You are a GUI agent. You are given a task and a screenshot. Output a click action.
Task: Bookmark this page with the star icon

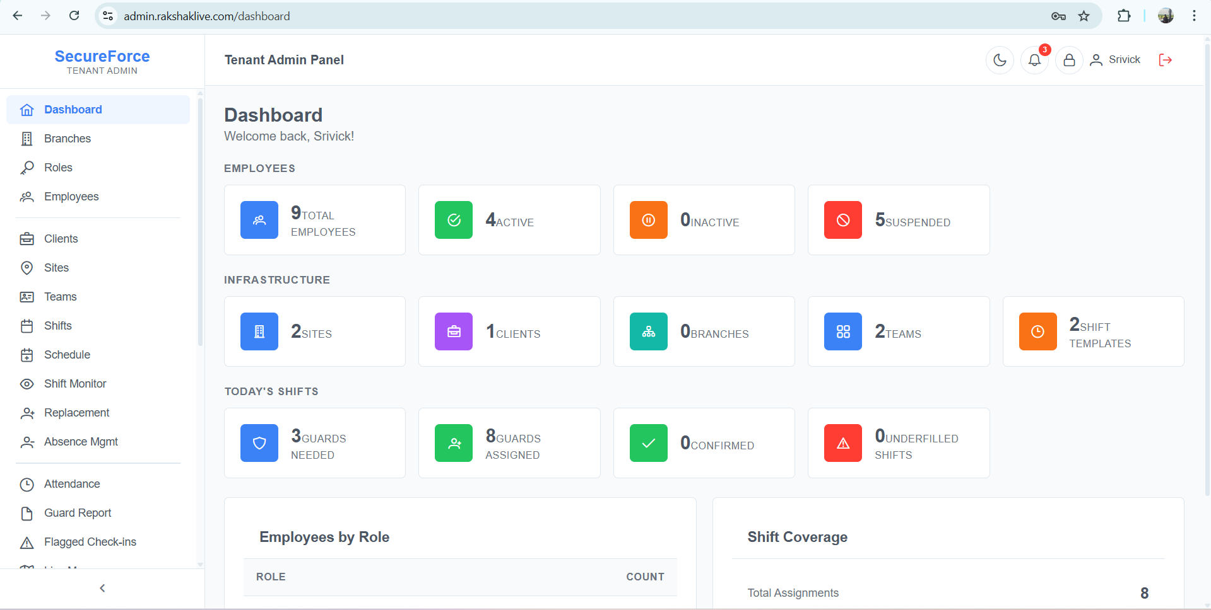(x=1084, y=16)
